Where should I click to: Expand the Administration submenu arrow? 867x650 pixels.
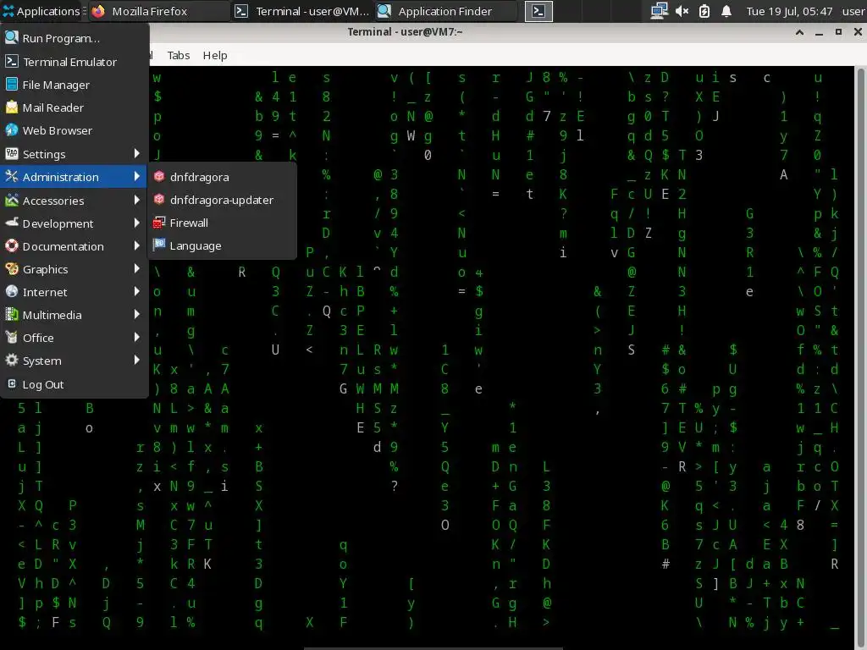(136, 176)
